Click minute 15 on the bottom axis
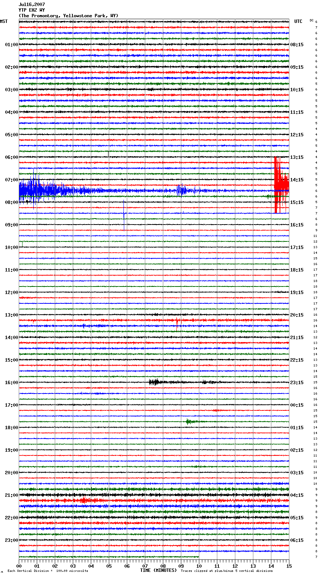The width and height of the screenshot is (319, 576). click(x=289, y=566)
